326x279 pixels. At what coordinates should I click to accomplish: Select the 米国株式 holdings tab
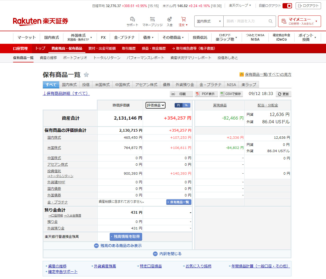pos(102,85)
